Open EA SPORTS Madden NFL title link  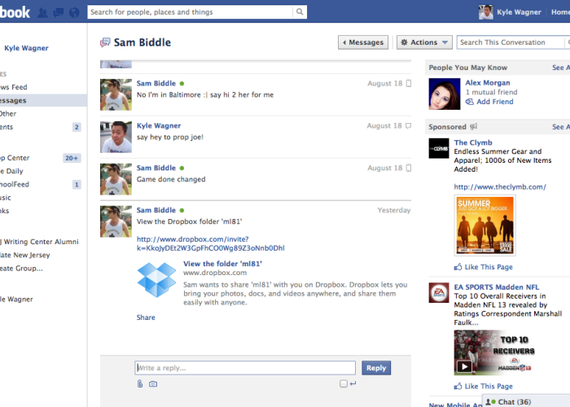tap(497, 287)
